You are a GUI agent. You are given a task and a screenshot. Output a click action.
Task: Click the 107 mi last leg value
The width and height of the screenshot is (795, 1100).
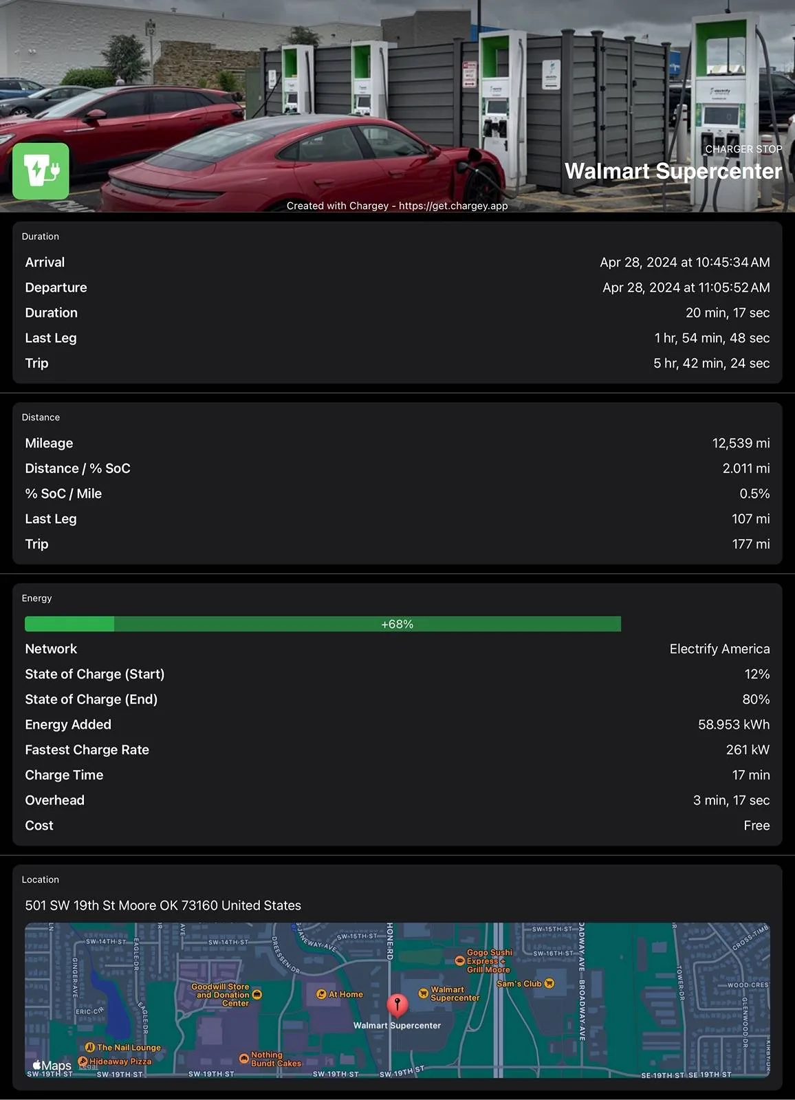point(751,518)
